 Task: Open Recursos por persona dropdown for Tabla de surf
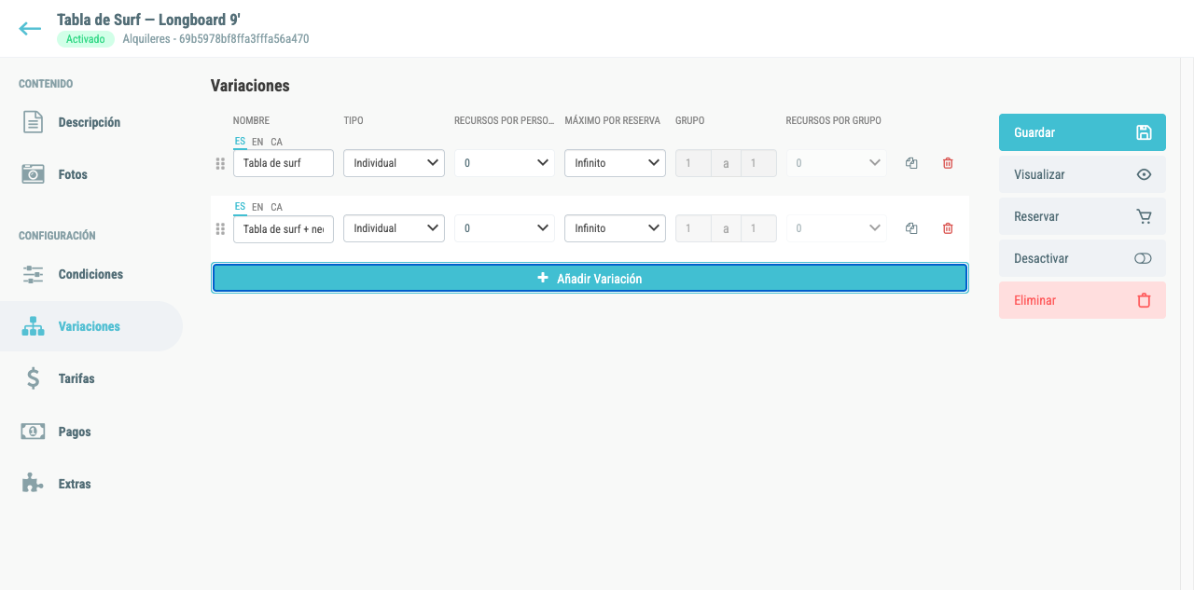(x=505, y=163)
